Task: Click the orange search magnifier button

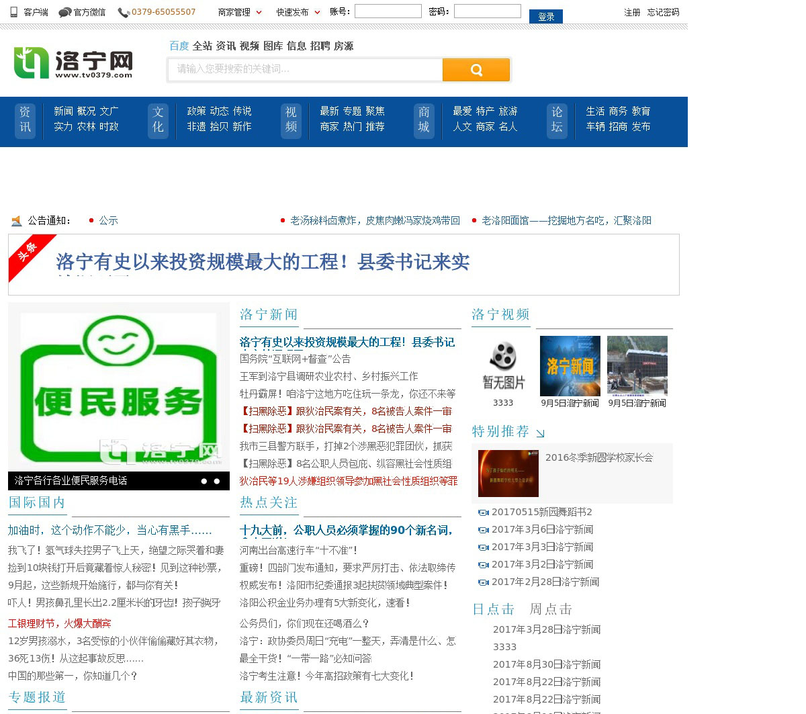Action: [x=476, y=70]
